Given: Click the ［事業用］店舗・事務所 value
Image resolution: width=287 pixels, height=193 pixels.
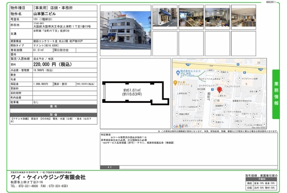Looking at the screenshot, I should point(53,8).
